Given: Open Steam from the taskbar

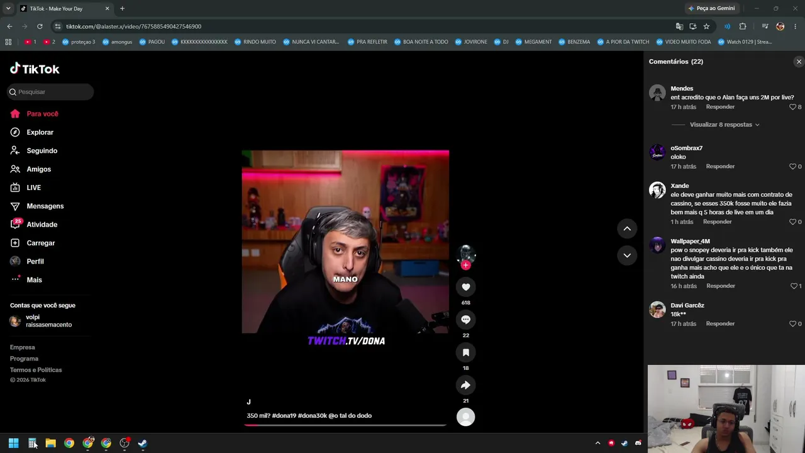Looking at the screenshot, I should 143,444.
